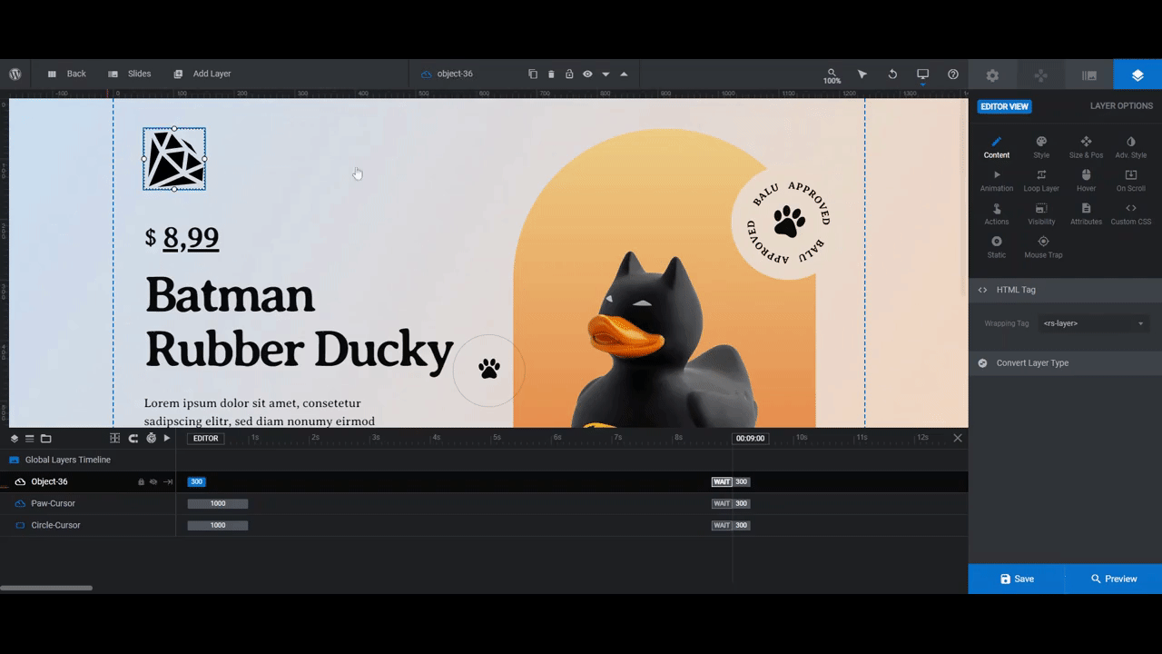Open the Wrapping Tag dropdown
The height and width of the screenshot is (654, 1162).
[1094, 323]
